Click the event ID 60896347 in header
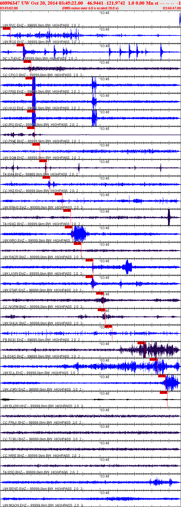 pos(10,3)
